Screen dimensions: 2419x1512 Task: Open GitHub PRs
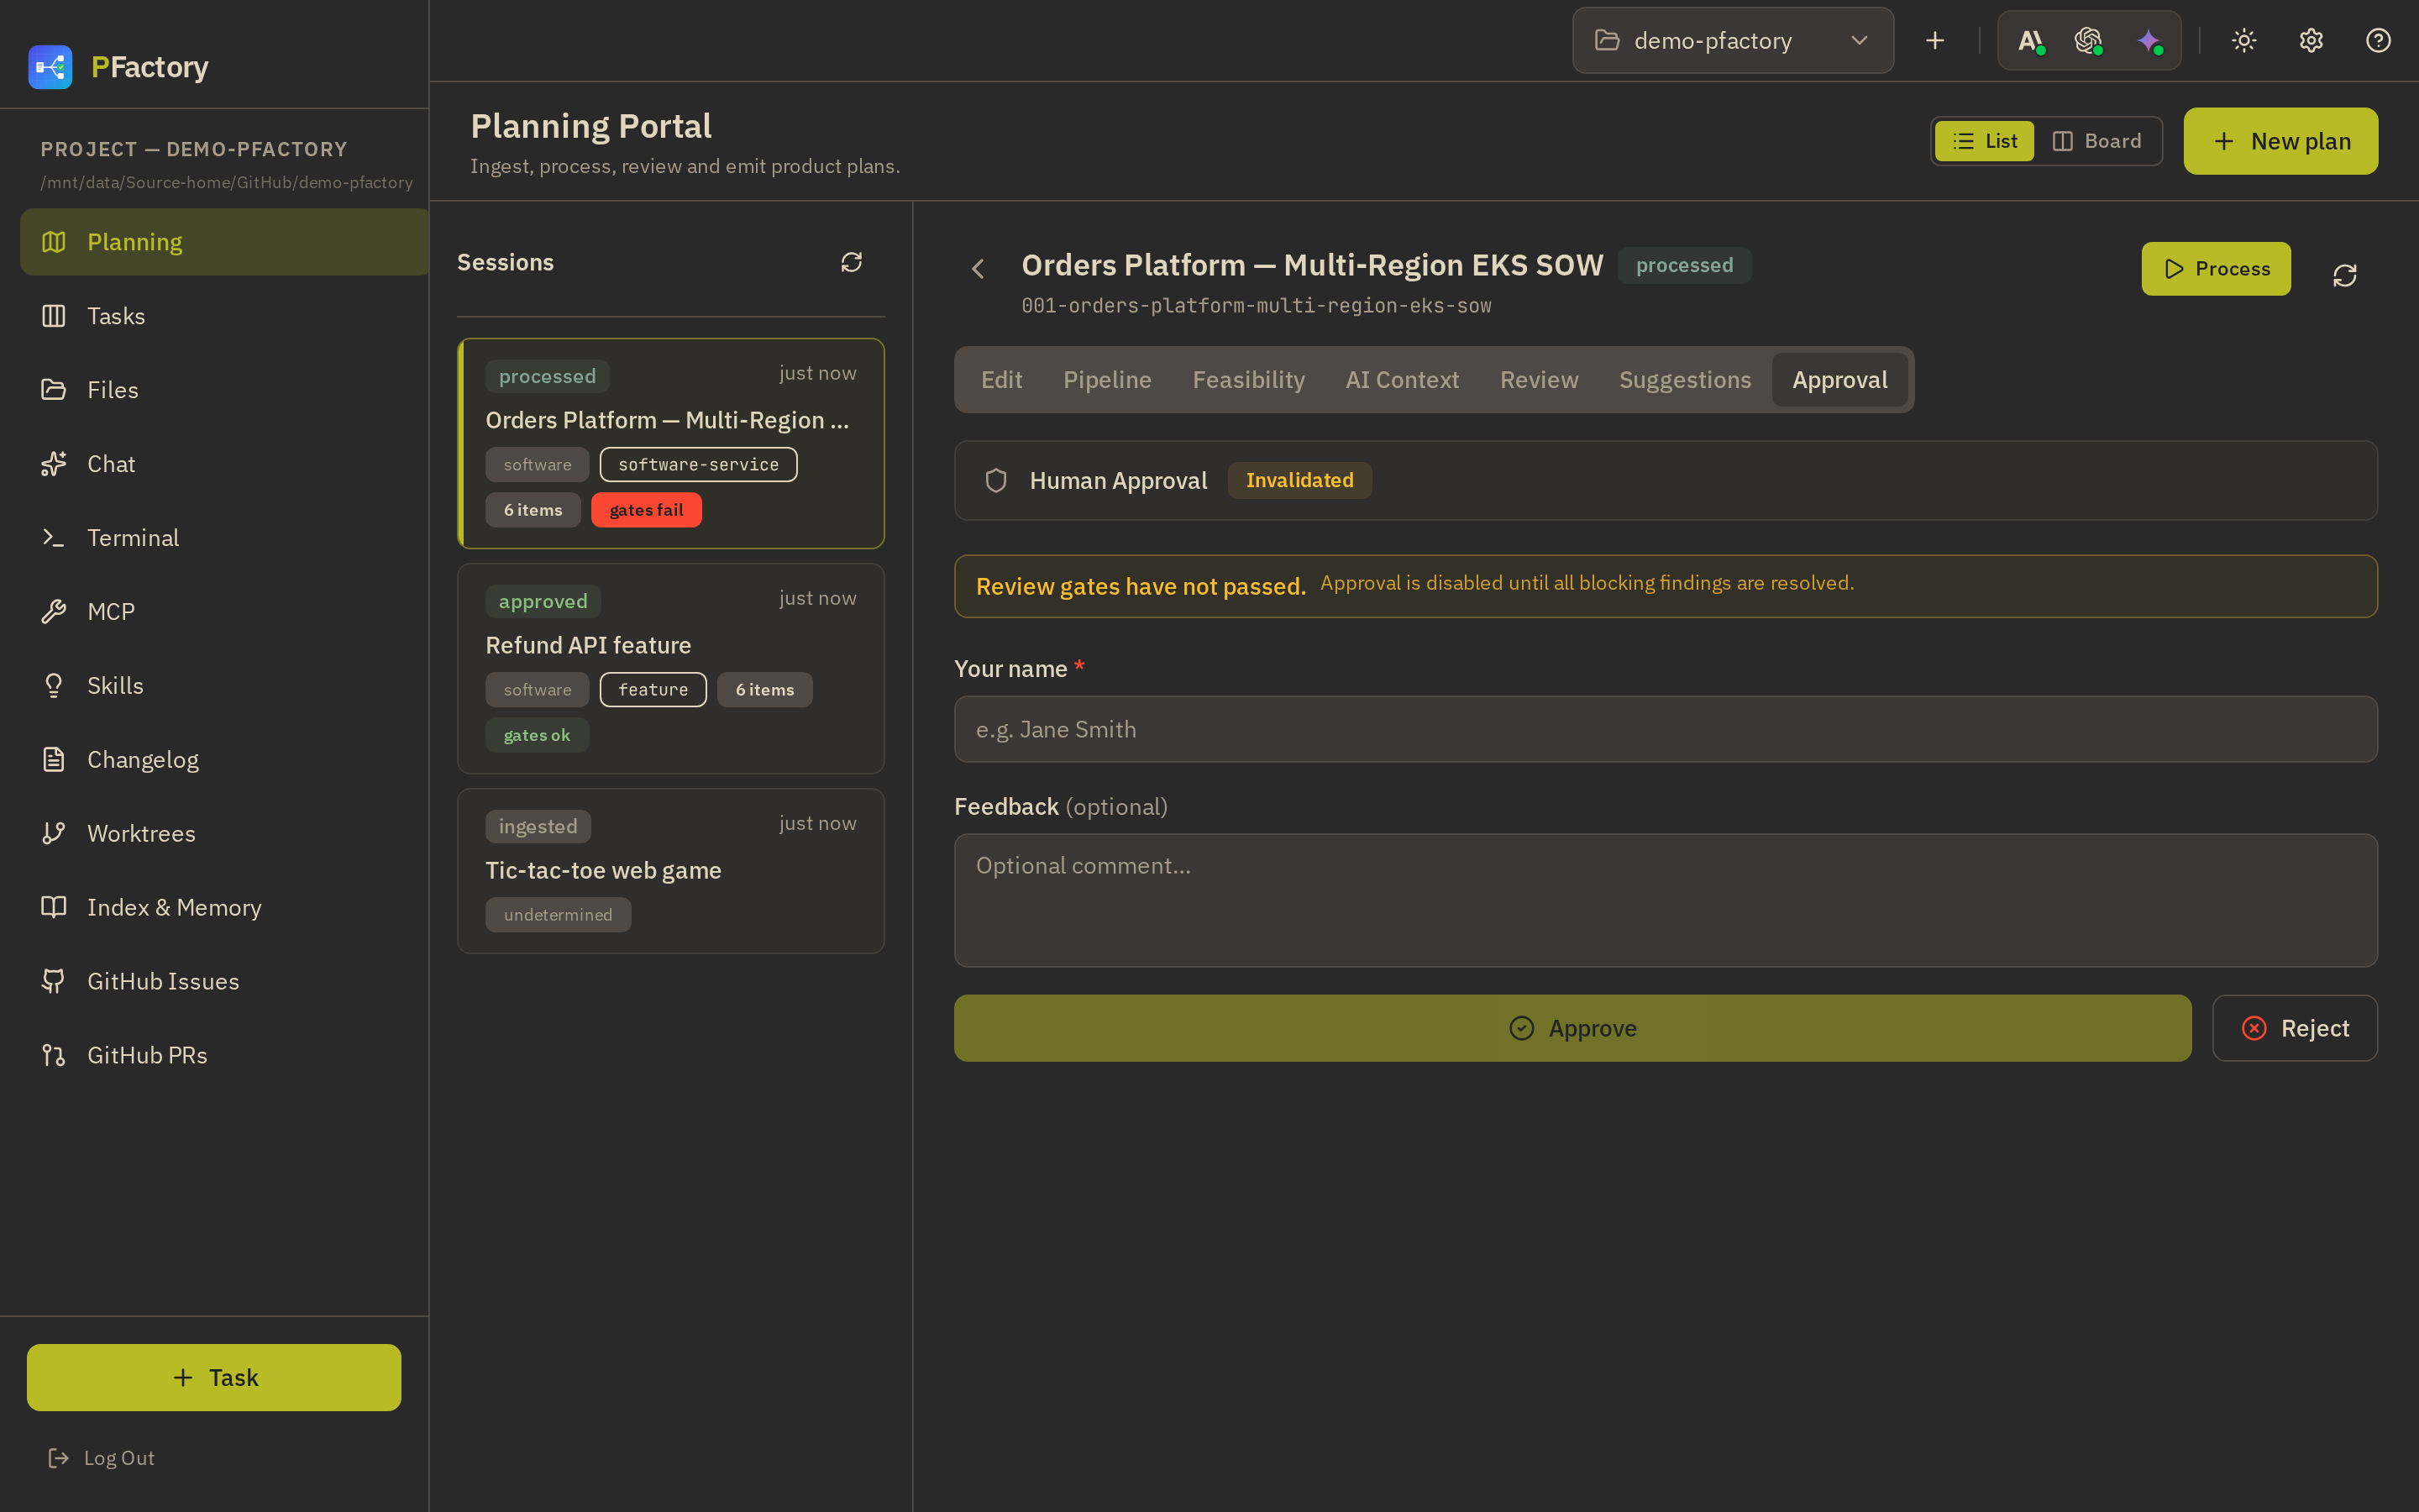point(224,1056)
